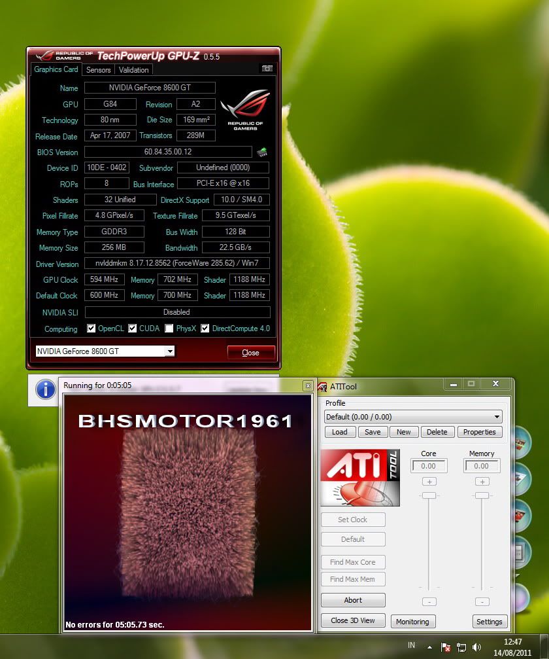
Task: Click the Driver Version value field
Action: point(176,263)
